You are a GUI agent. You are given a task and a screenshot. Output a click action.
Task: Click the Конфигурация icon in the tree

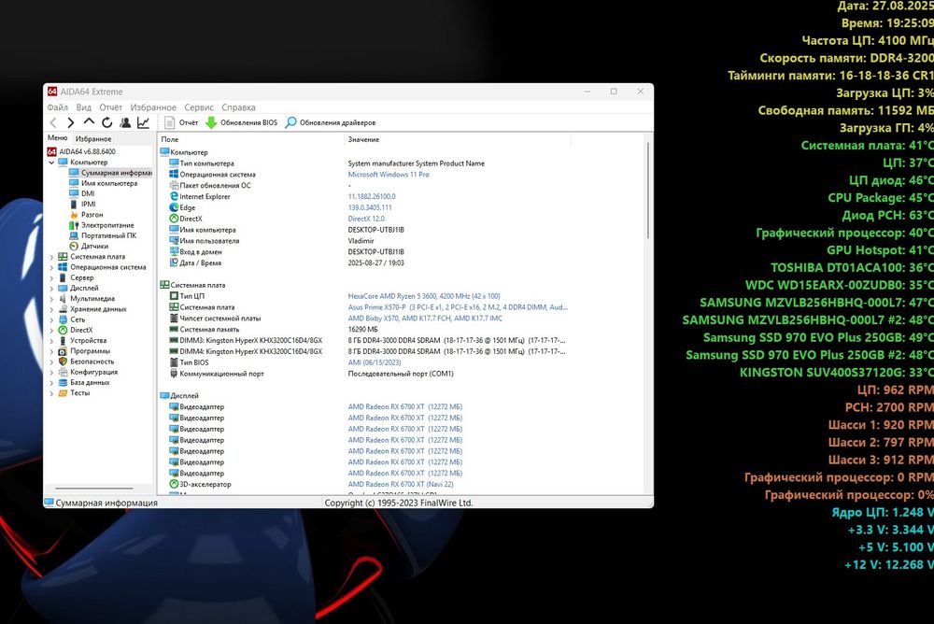[x=63, y=372]
